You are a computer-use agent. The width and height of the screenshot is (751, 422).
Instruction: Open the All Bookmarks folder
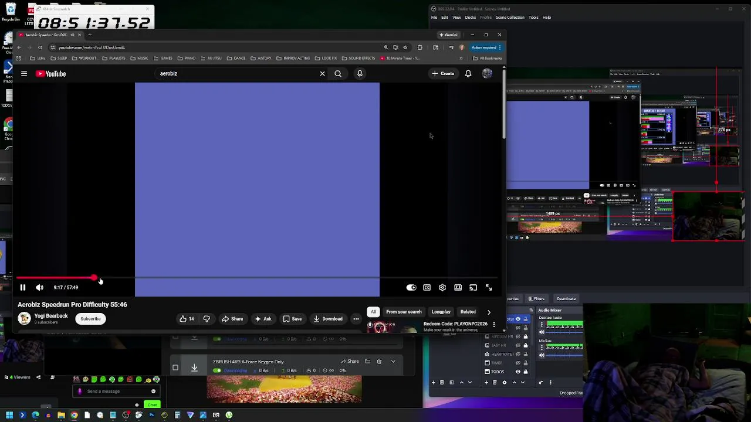point(488,58)
